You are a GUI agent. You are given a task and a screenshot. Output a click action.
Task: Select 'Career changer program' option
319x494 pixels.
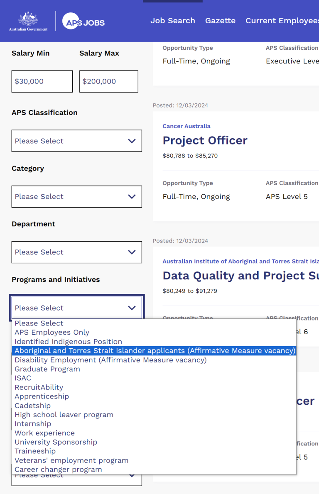pyautogui.click(x=154, y=470)
